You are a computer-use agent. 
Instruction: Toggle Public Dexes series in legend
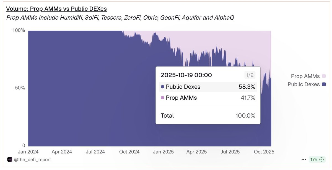click(304, 84)
